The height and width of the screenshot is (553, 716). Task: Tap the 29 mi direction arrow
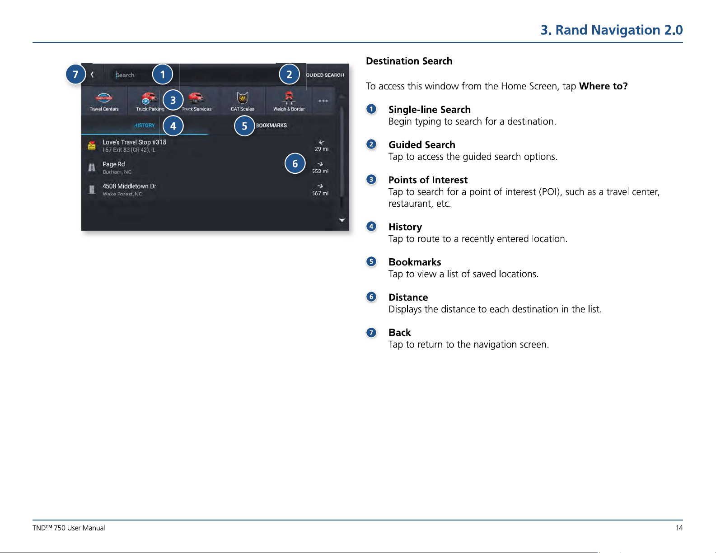point(321,143)
